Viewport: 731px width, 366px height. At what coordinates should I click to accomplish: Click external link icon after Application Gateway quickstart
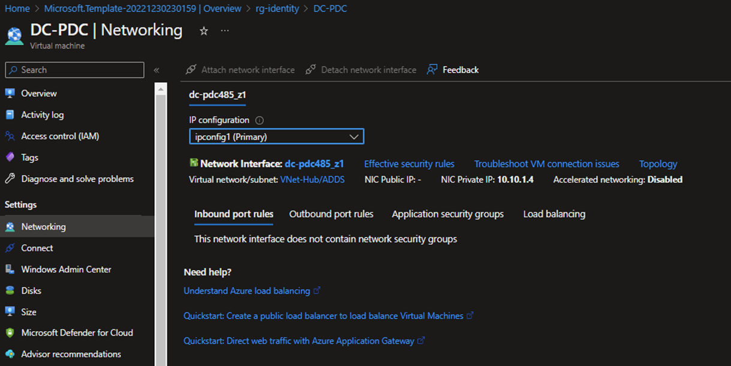point(422,341)
